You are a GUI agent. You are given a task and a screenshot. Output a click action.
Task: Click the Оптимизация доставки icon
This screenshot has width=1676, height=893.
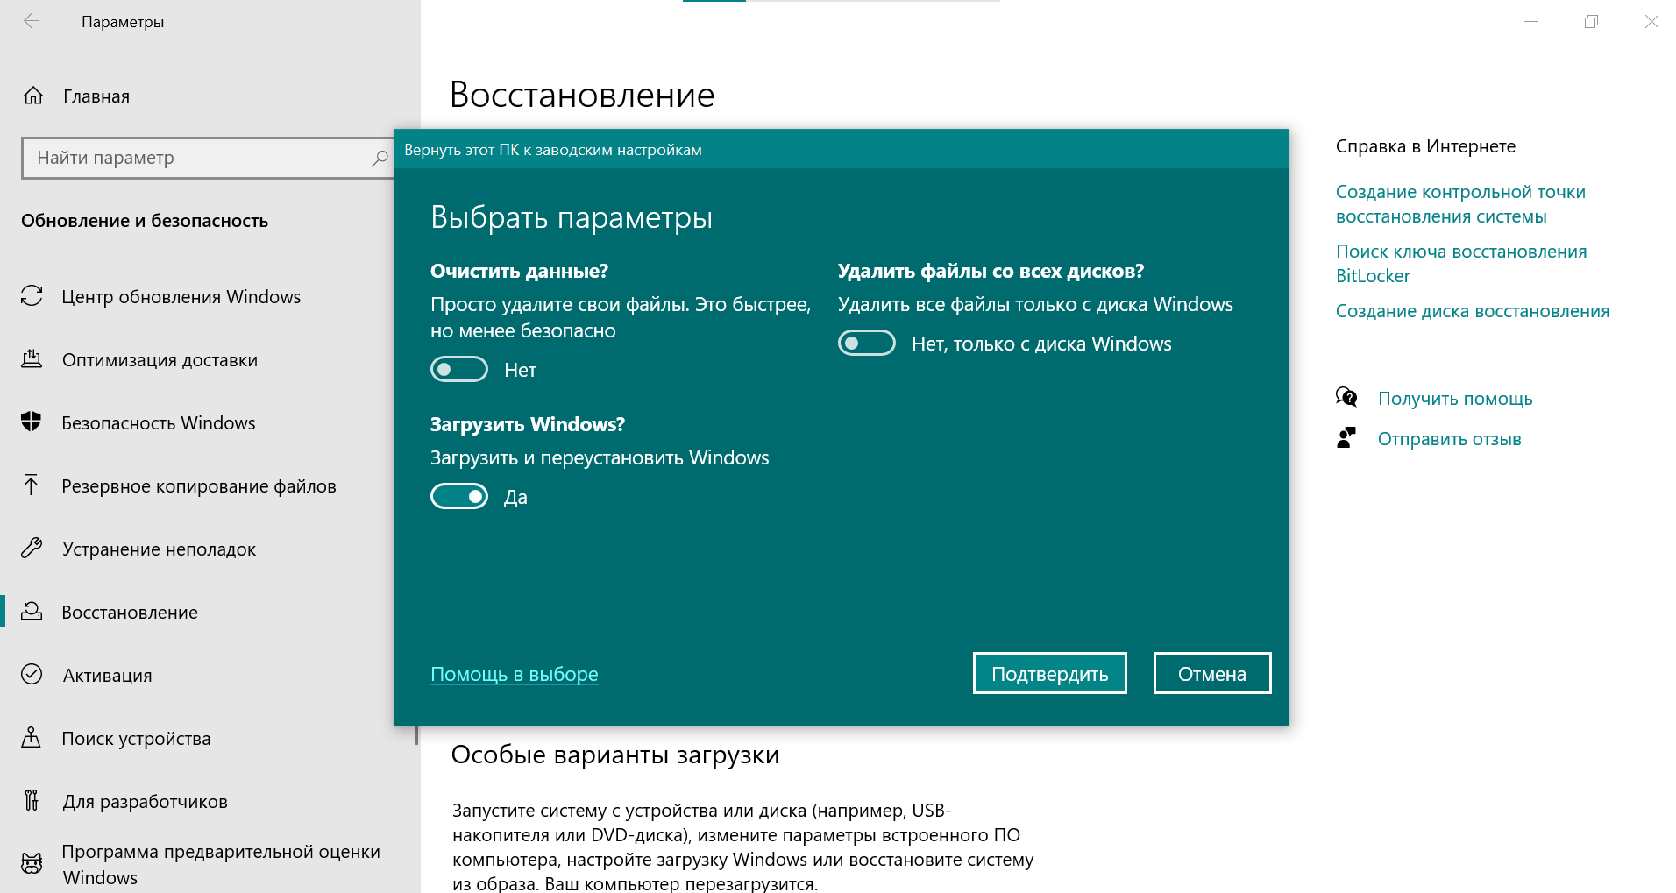point(32,359)
